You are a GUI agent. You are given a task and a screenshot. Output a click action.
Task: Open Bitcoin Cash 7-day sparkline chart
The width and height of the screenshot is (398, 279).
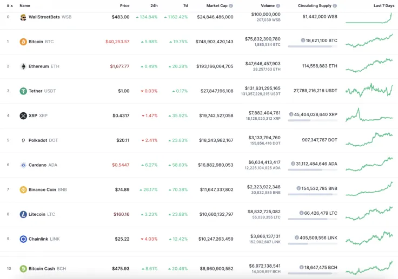(x=369, y=268)
